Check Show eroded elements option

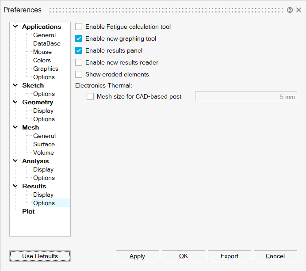(x=79, y=75)
